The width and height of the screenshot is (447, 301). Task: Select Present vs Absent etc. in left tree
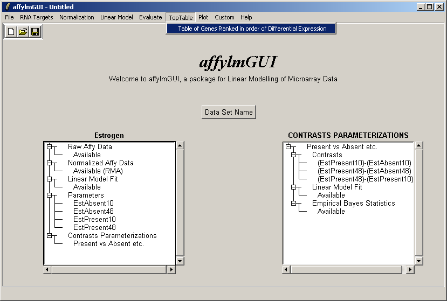click(108, 243)
